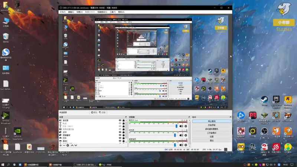Image resolution: width=297 pixels, height=167 pixels.
Task: Click the 麦克风/Aux volume slider handle
Action: point(176,126)
